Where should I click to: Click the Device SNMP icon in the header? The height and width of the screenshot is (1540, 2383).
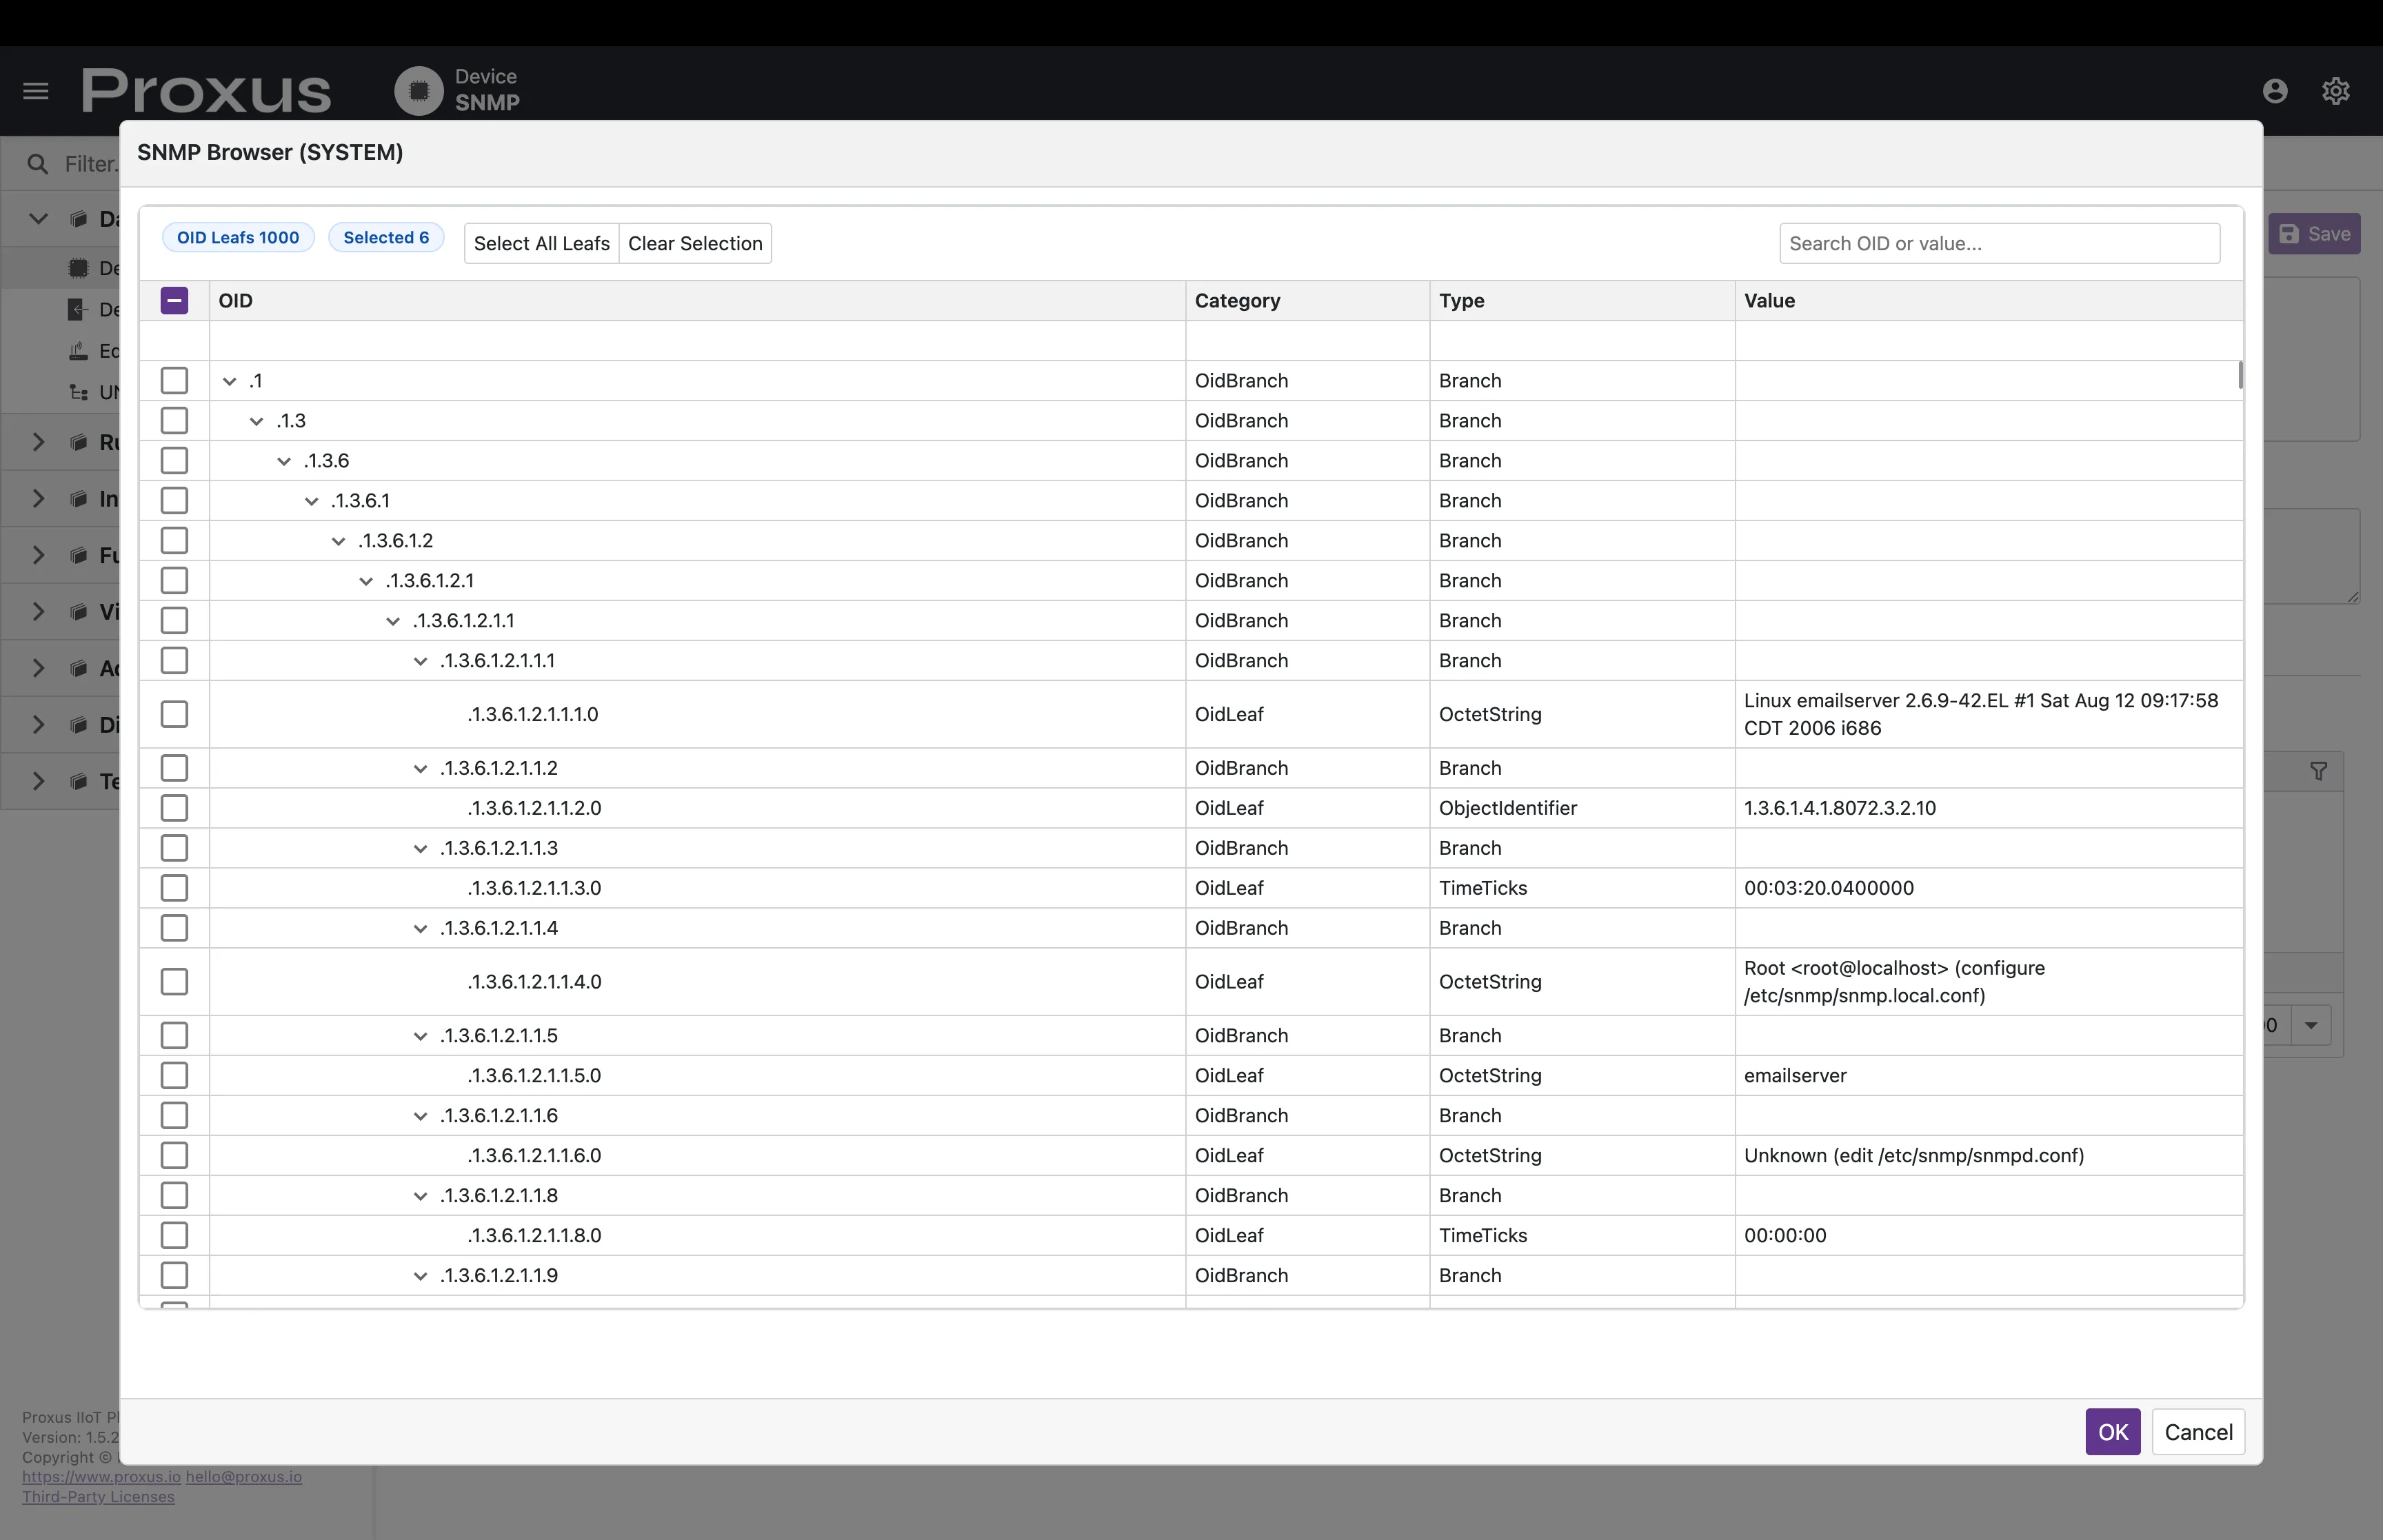point(419,90)
